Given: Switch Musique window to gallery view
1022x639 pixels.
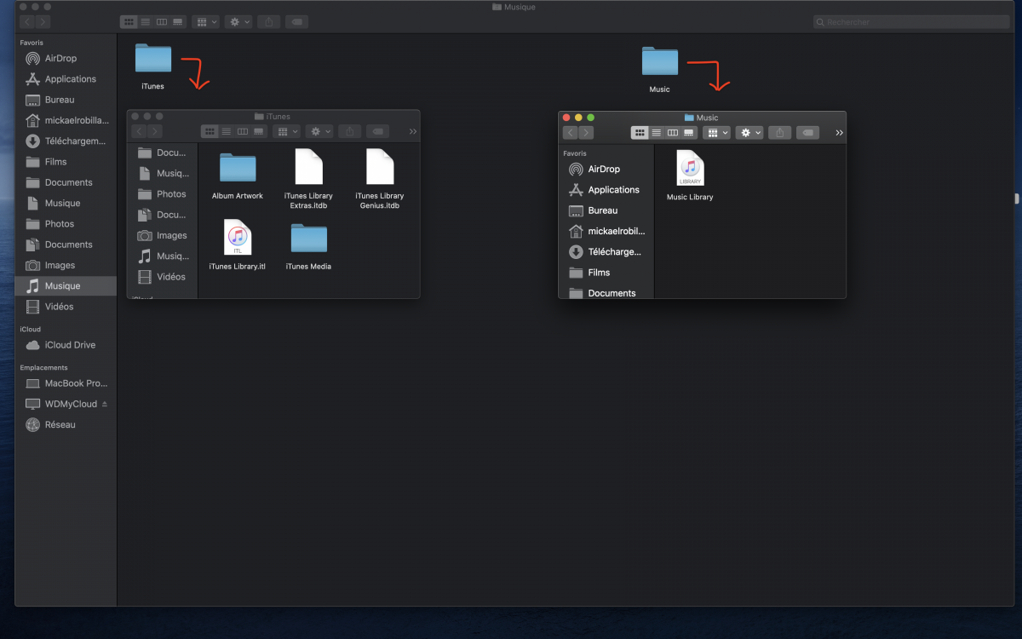Looking at the screenshot, I should pyautogui.click(x=177, y=21).
